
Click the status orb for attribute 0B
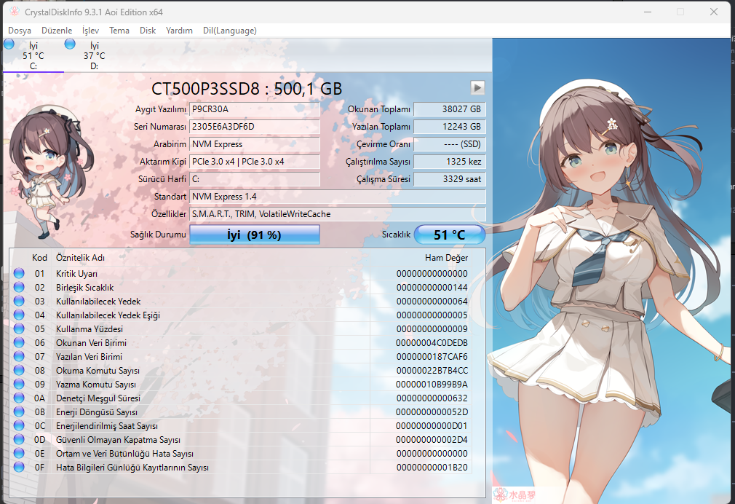click(x=19, y=412)
